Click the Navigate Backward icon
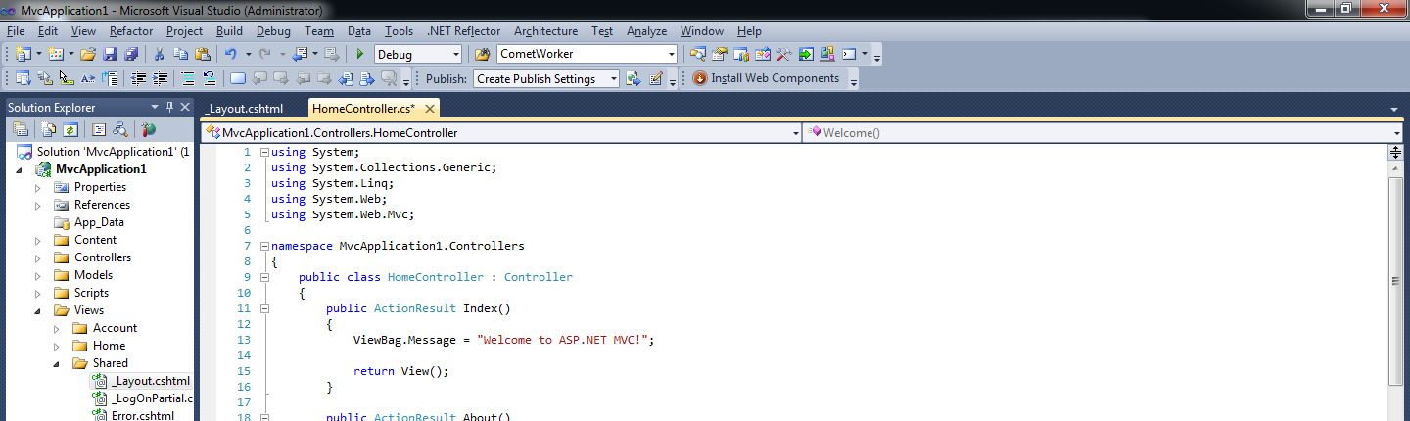 pos(300,54)
